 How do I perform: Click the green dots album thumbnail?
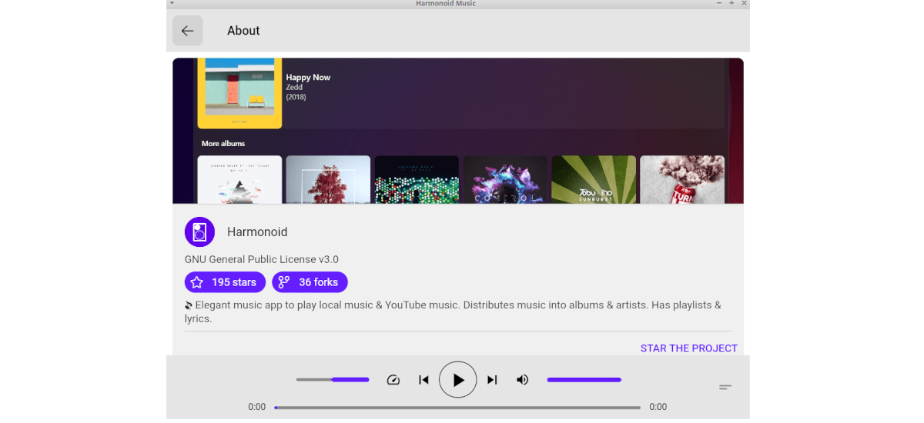click(x=417, y=179)
